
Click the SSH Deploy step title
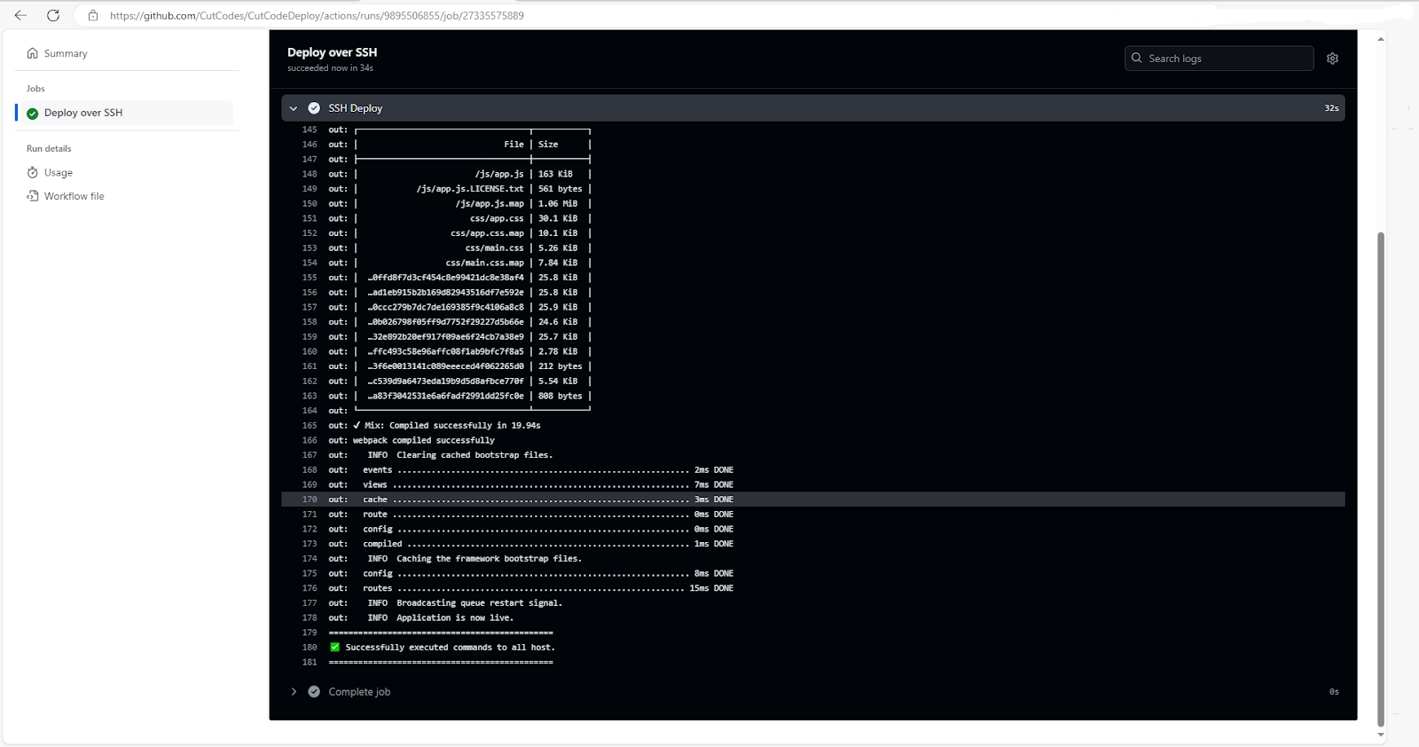356,108
